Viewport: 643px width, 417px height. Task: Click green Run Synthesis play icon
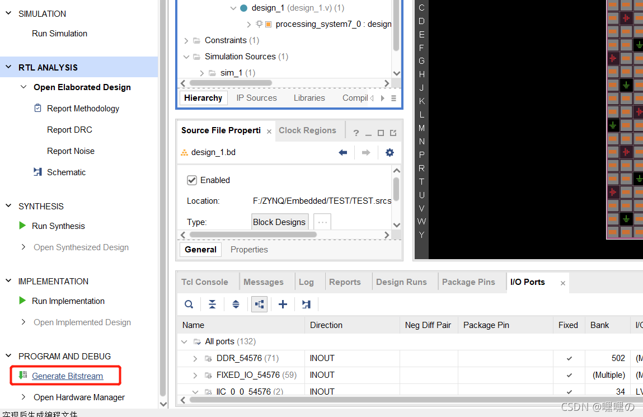pos(22,226)
